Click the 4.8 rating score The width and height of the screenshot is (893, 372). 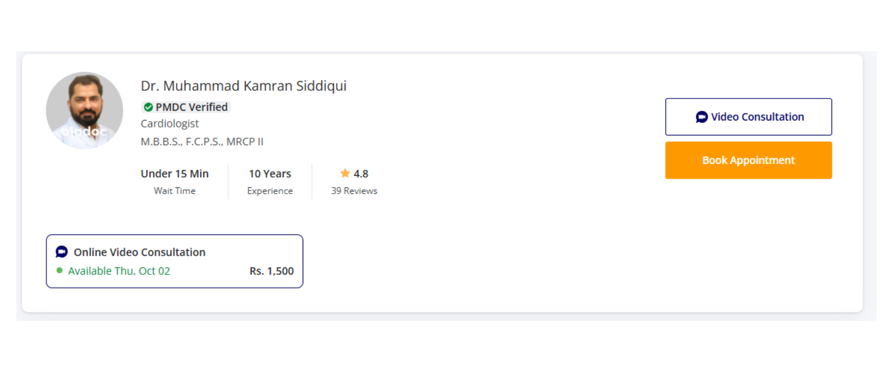point(361,174)
